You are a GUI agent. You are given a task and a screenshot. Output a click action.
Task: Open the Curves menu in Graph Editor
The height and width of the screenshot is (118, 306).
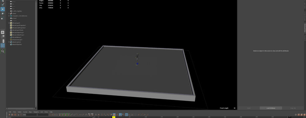[x=25, y=112]
